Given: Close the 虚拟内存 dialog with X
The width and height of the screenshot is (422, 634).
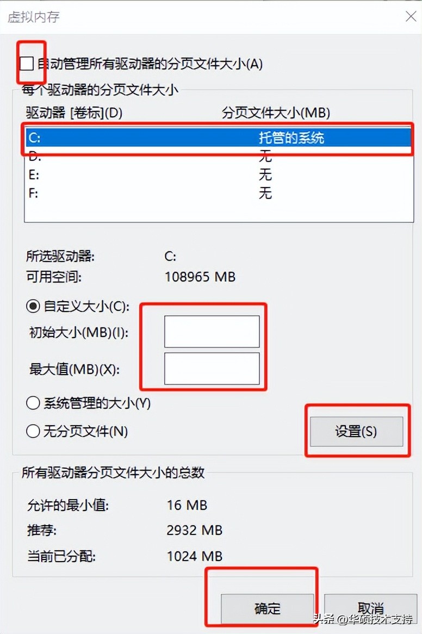Looking at the screenshot, I should tap(411, 16).
